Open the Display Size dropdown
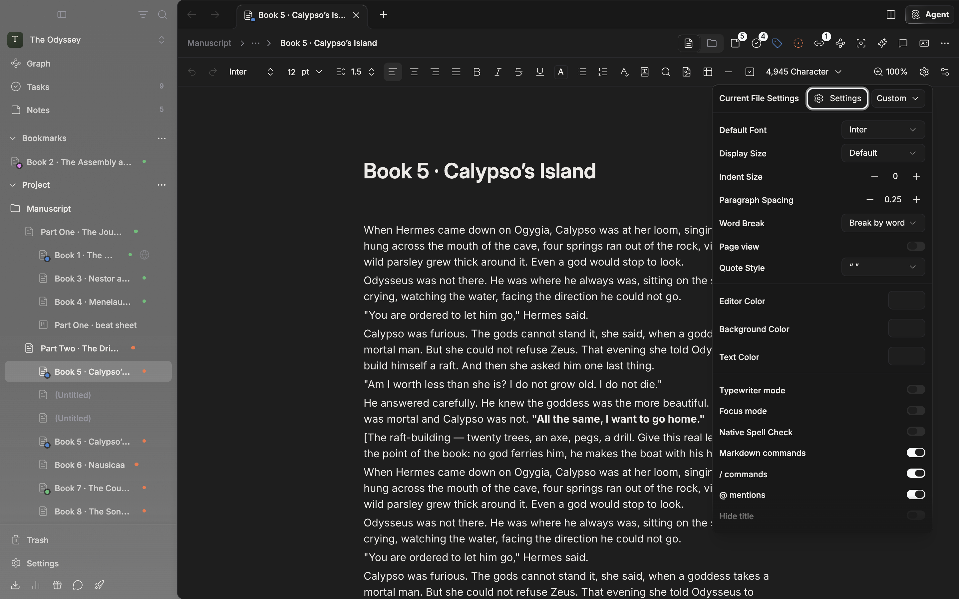Screen dimensions: 959x599 point(883,153)
